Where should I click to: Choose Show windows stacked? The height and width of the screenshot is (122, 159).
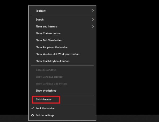(62, 77)
